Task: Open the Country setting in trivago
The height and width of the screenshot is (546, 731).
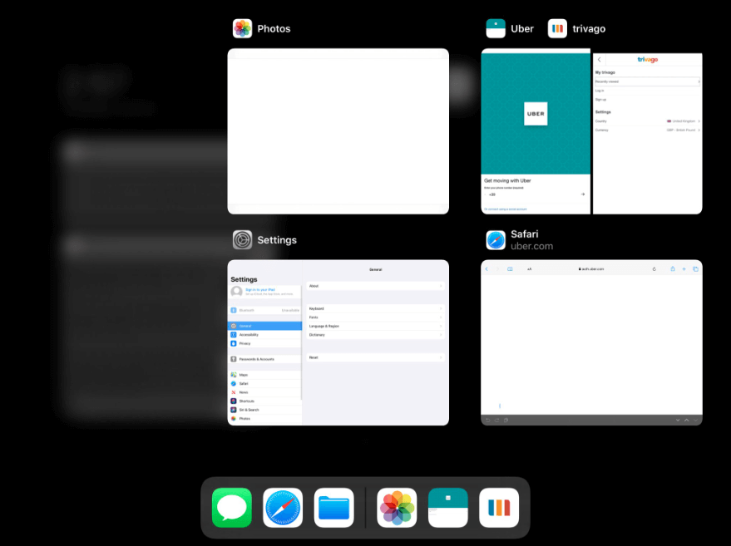Action: 648,121
